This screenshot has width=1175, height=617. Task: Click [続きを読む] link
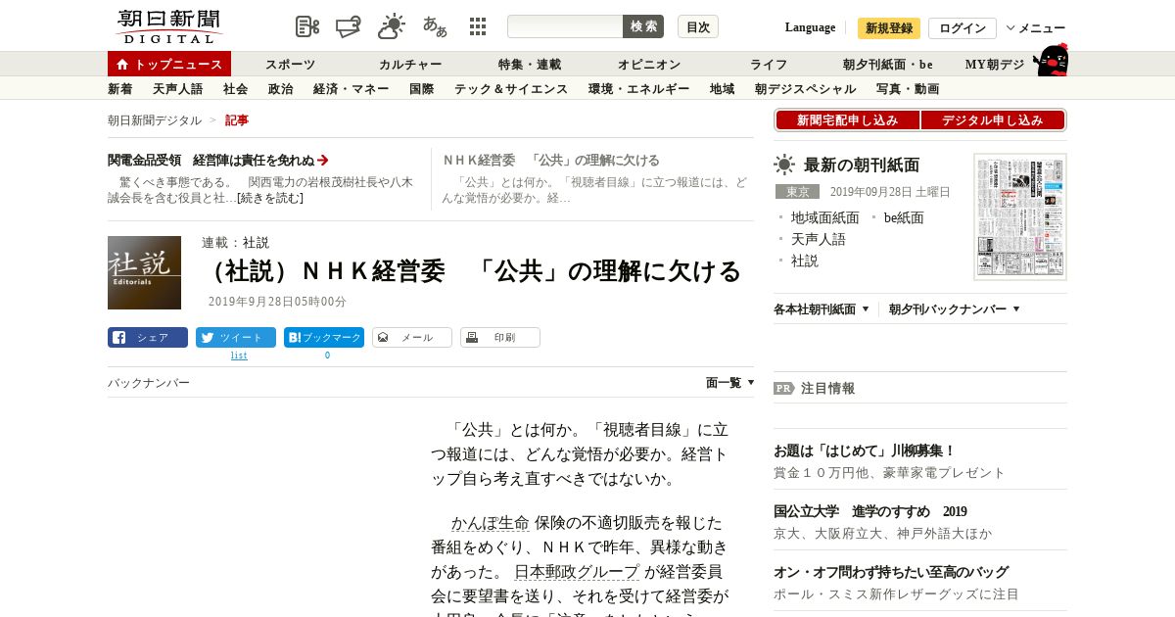pyautogui.click(x=270, y=198)
